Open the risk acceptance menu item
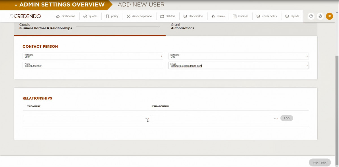 [139, 16]
